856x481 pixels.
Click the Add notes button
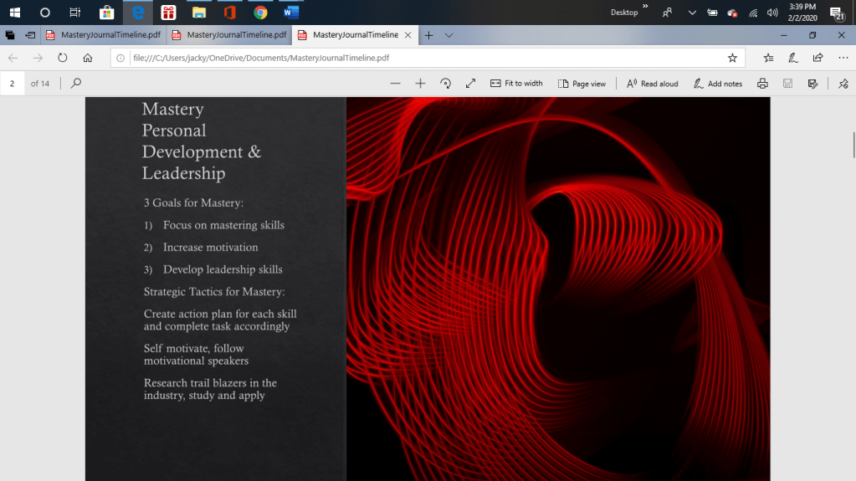[x=717, y=84]
